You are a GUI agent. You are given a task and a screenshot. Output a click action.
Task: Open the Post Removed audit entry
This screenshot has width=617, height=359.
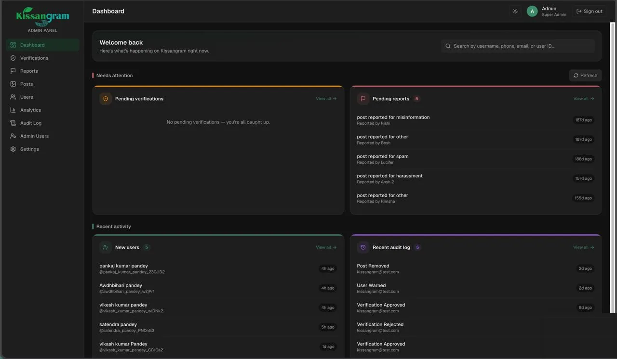pos(476,268)
